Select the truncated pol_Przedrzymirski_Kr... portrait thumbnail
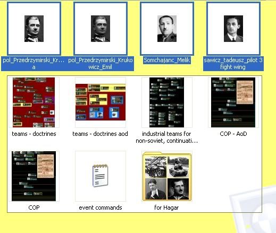This screenshot has width=276, height=233. tap(34, 29)
